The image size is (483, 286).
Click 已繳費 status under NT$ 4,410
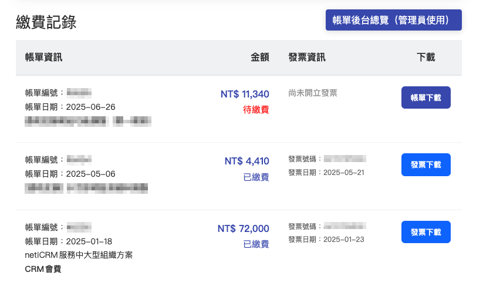pos(256,177)
